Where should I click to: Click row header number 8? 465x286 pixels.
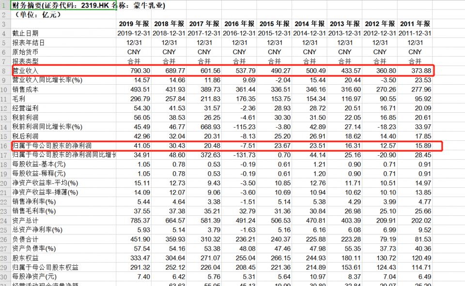tap(4, 71)
